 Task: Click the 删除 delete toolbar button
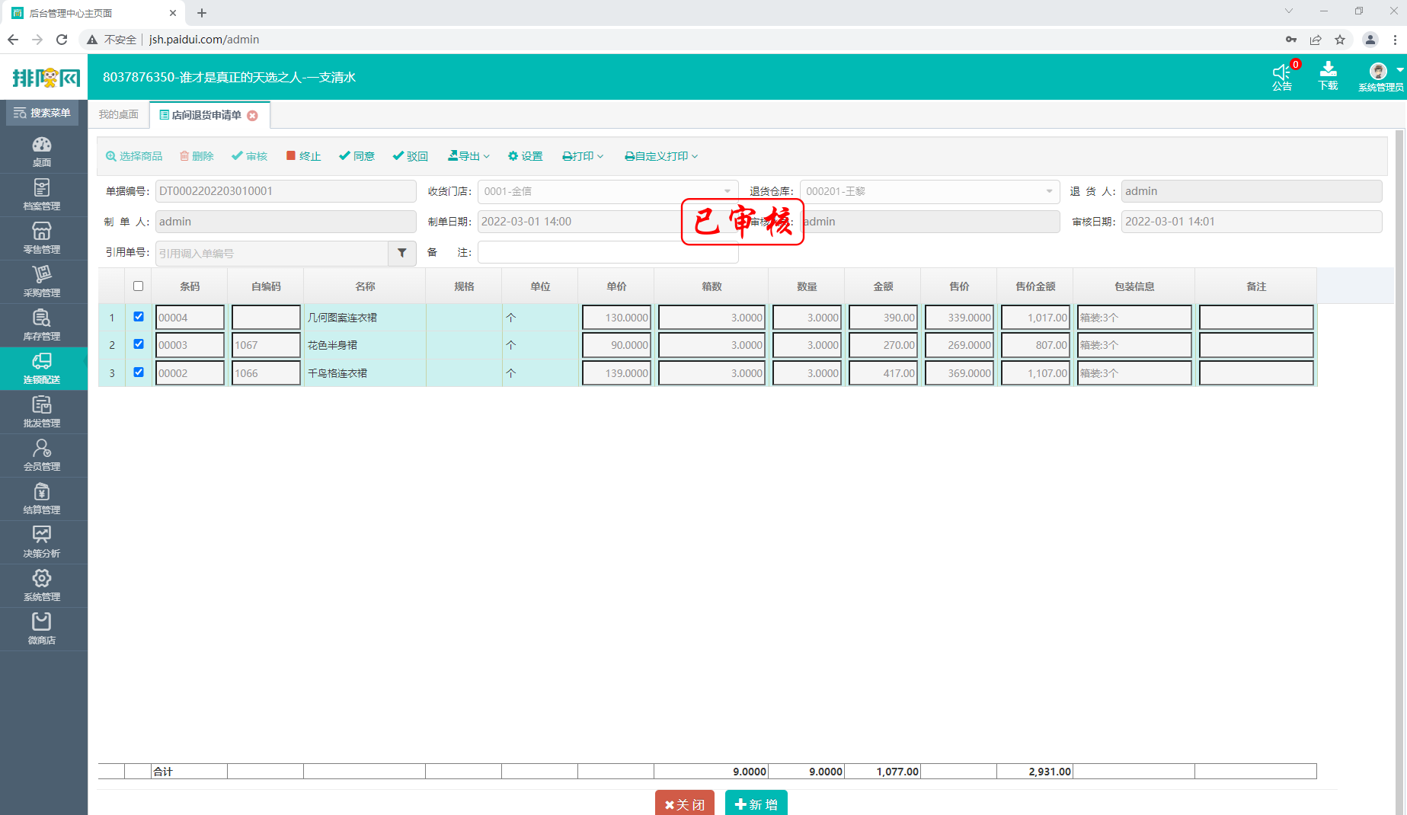(x=197, y=156)
